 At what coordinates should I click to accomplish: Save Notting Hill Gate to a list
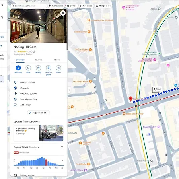coord(28,68)
